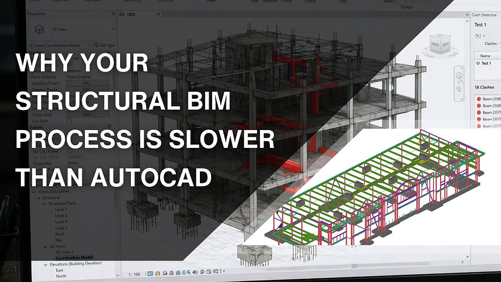Click the canvas scroll-up arrow
501x282 pixels.
(x=467, y=21)
